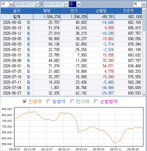Uncheck the 잔존액 chart checkbox

click(25, 101)
